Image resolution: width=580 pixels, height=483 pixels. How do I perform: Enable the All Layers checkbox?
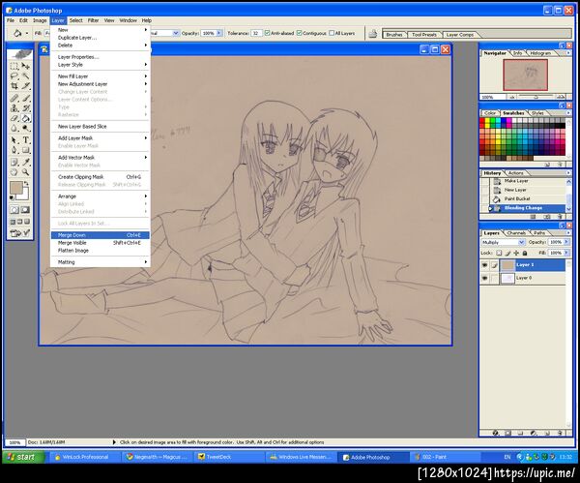coord(332,33)
